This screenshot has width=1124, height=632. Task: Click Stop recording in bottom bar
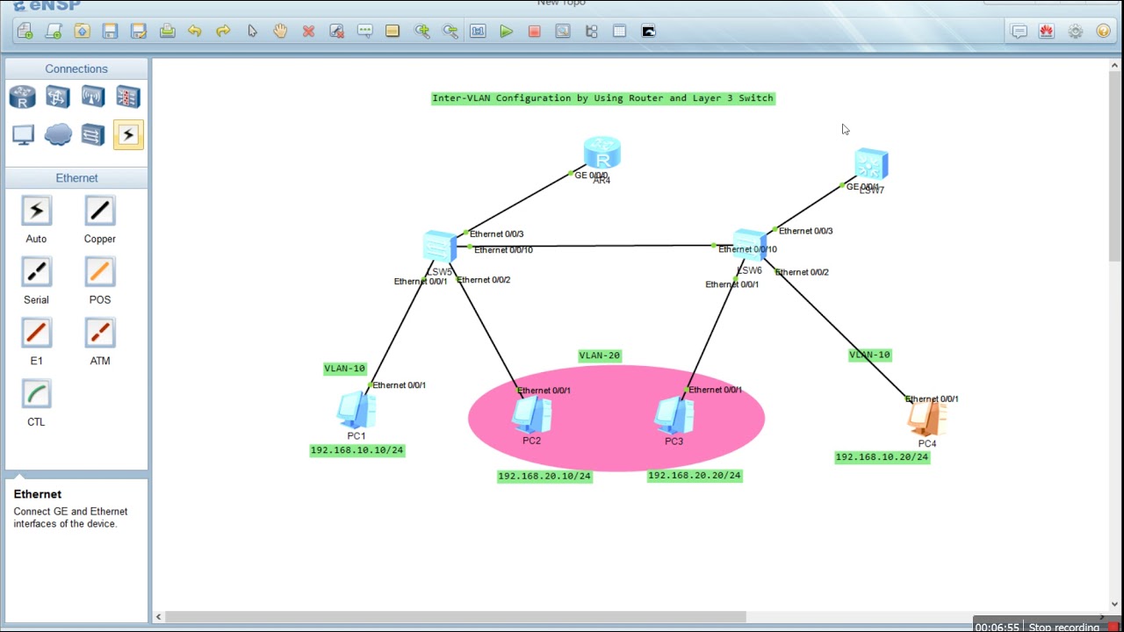pos(1063,627)
